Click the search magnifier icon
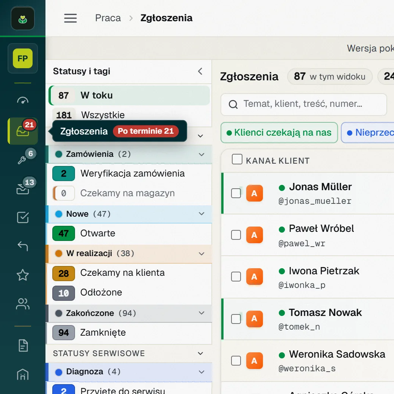This screenshot has width=394, height=394. [x=233, y=104]
